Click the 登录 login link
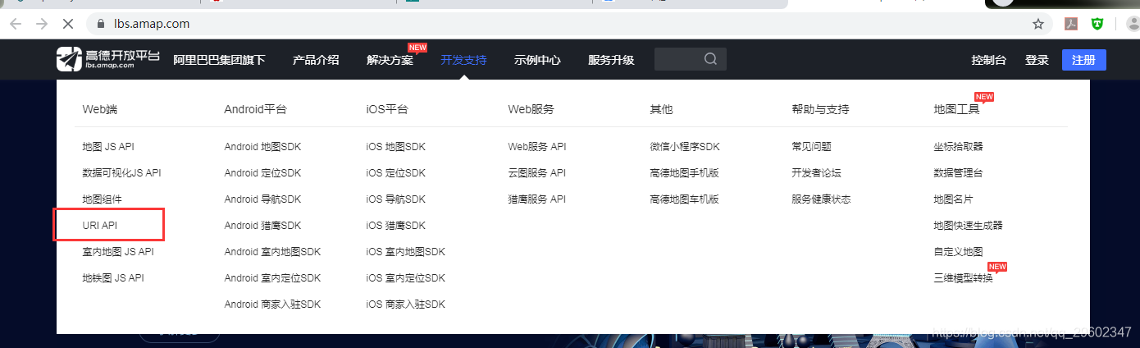The width and height of the screenshot is (1140, 348). click(1037, 60)
